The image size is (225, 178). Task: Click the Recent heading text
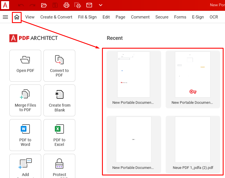click(115, 38)
